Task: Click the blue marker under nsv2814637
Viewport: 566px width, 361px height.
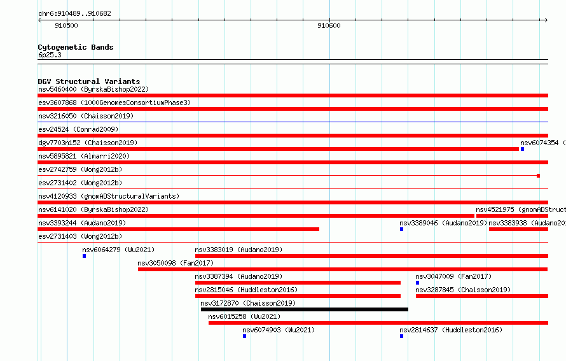Action: coord(401,336)
